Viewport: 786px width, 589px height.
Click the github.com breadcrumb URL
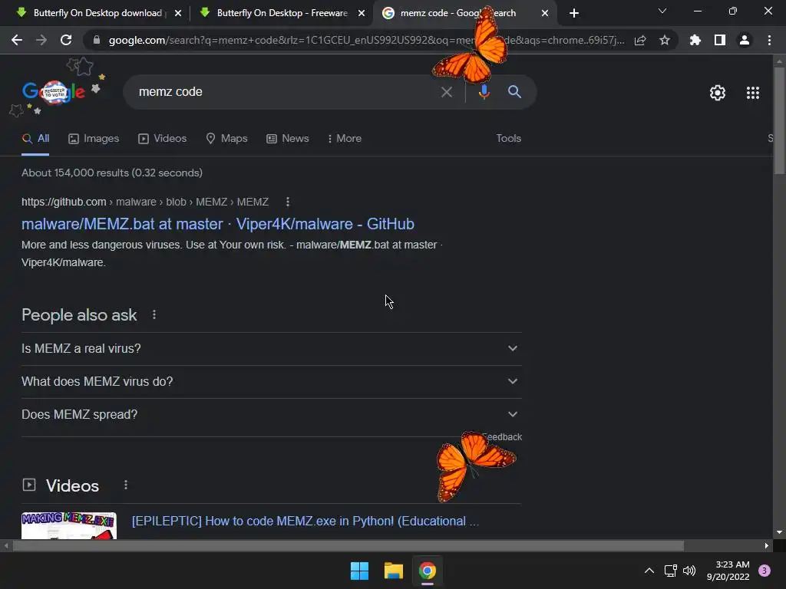(x=145, y=202)
